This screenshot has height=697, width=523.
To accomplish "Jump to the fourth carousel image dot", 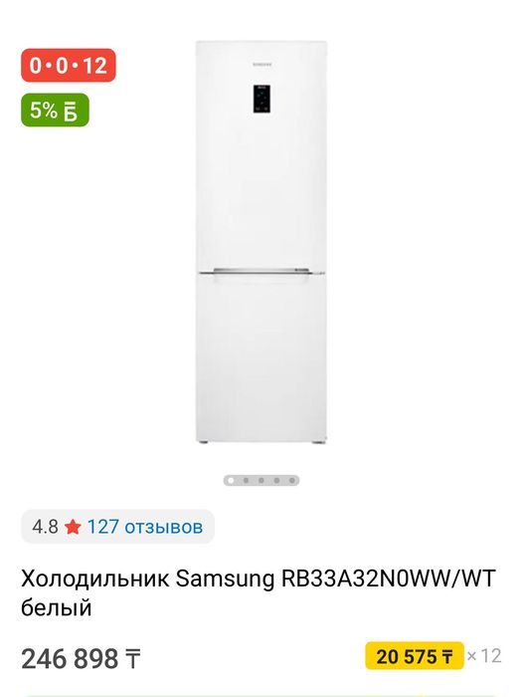I will [x=276, y=480].
